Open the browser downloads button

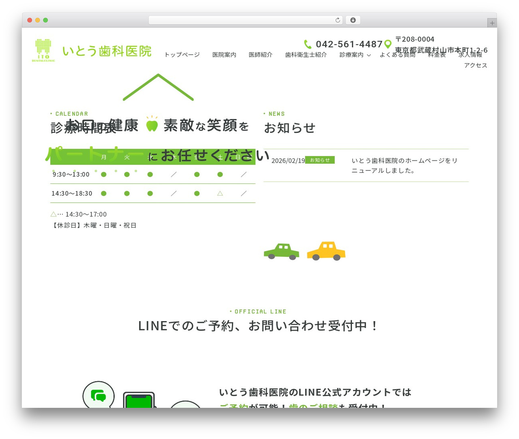[x=353, y=20]
